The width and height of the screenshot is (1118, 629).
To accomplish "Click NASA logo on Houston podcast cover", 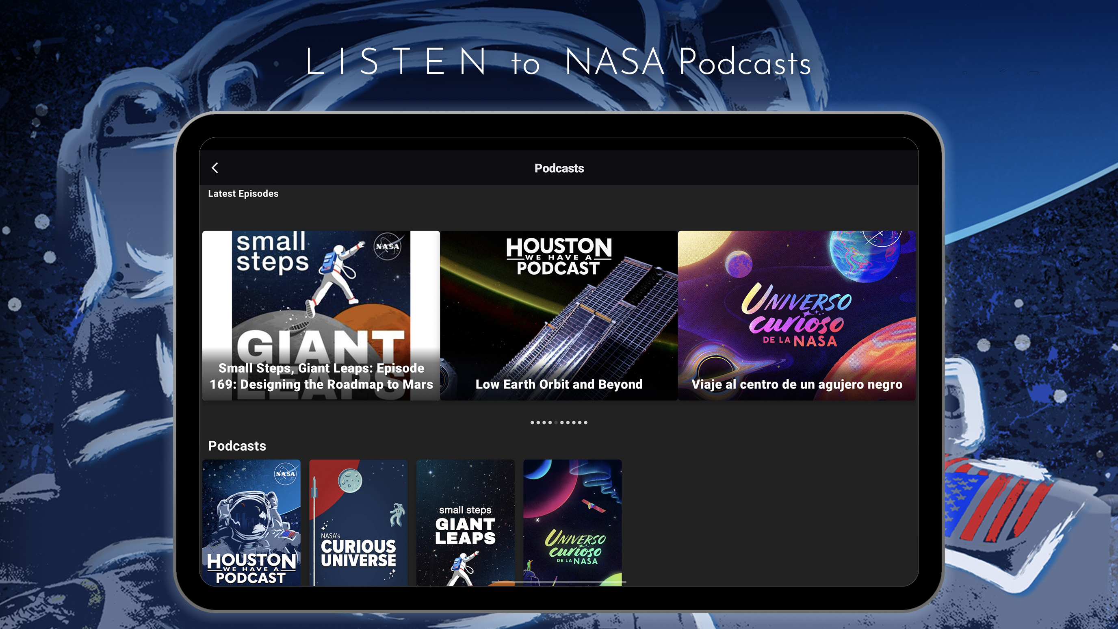I will click(x=286, y=474).
